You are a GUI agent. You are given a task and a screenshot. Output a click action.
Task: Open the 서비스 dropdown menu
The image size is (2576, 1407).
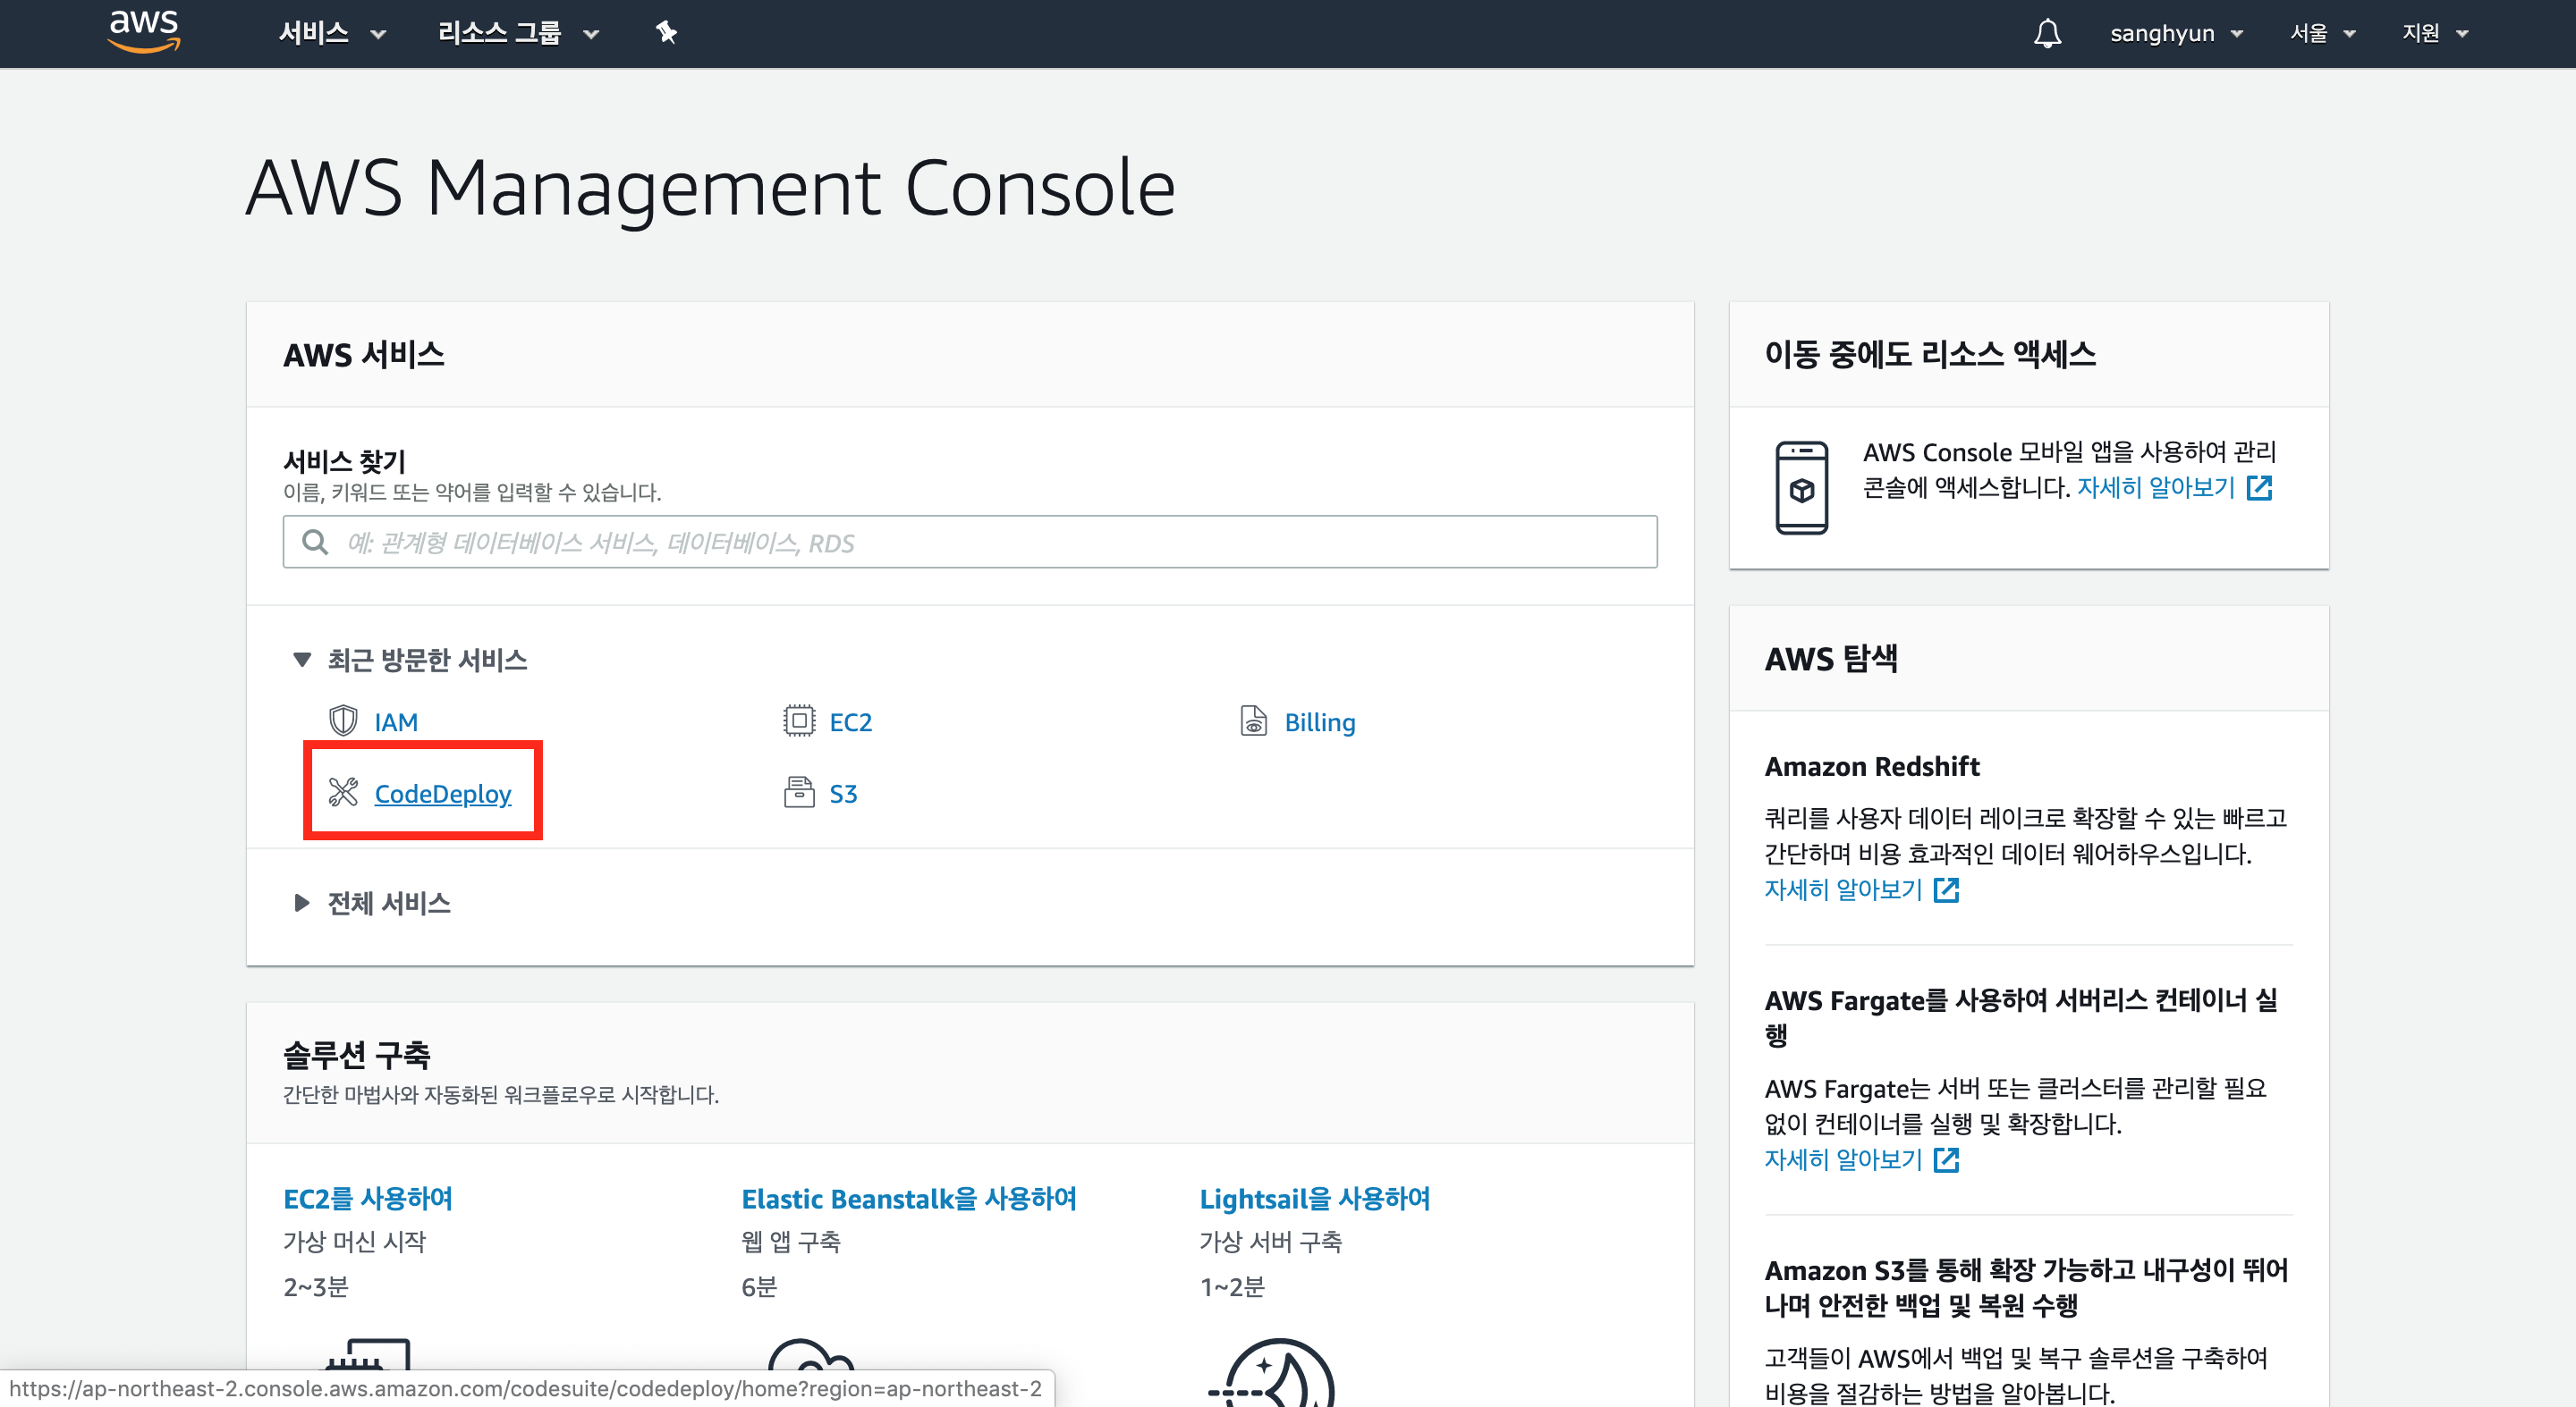pyautogui.click(x=331, y=33)
